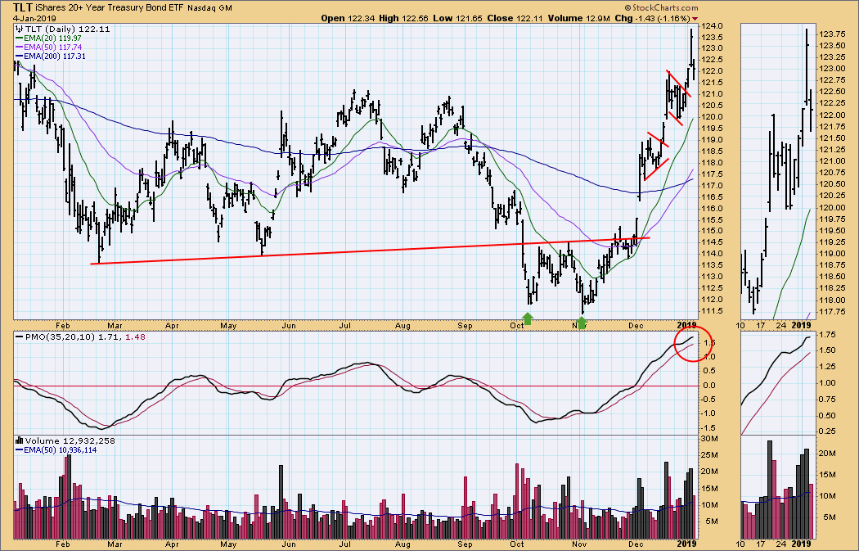
Task: Click the 'Close 122.11' value
Action: coord(515,18)
